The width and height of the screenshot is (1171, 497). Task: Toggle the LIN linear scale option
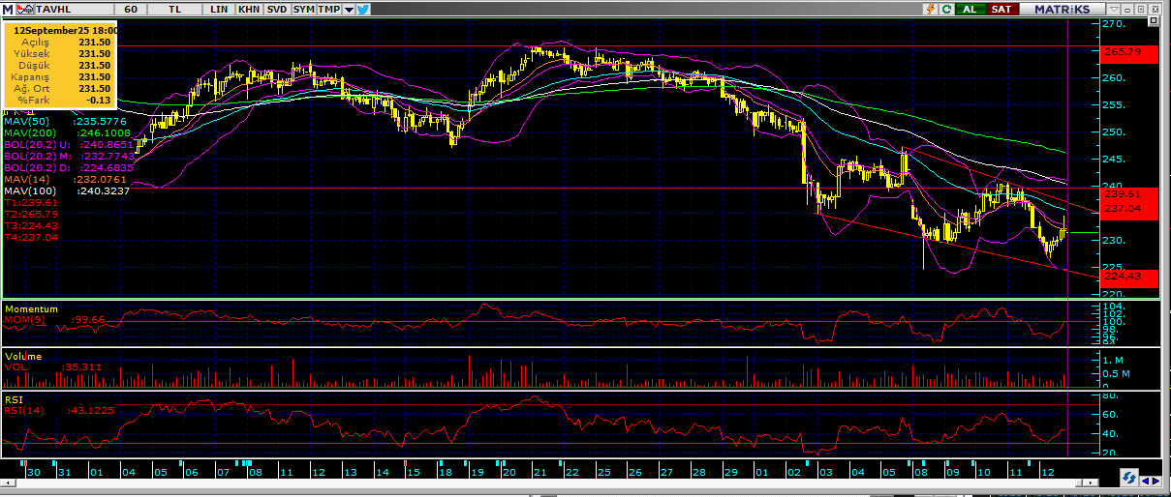222,9
